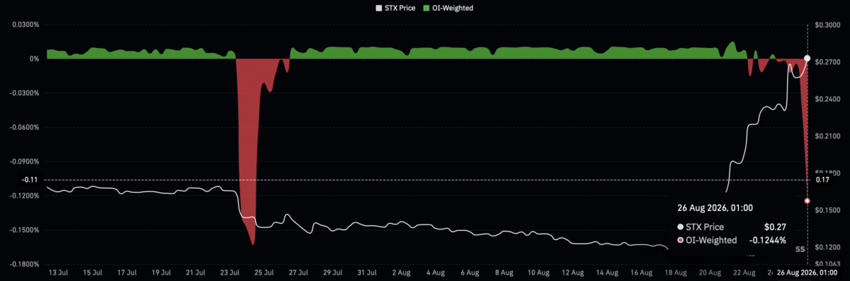Click the left axis zero label '0'
The image size is (850, 281).
tap(35, 59)
